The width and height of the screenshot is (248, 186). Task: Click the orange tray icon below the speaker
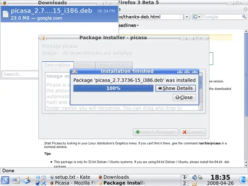(194, 183)
